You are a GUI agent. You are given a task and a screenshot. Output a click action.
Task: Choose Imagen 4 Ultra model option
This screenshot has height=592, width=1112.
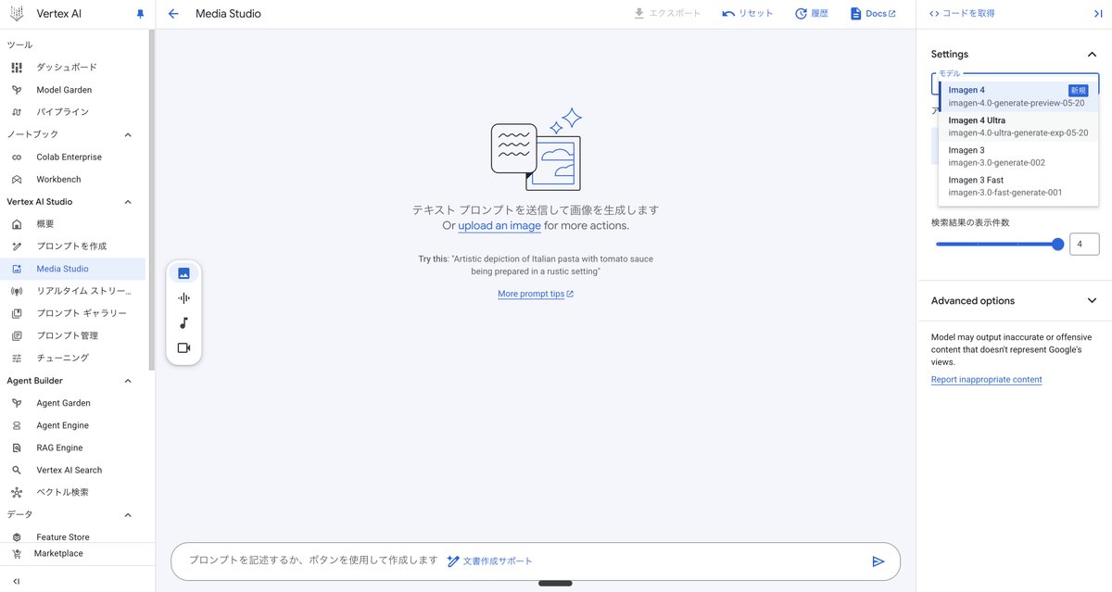[1018, 127]
